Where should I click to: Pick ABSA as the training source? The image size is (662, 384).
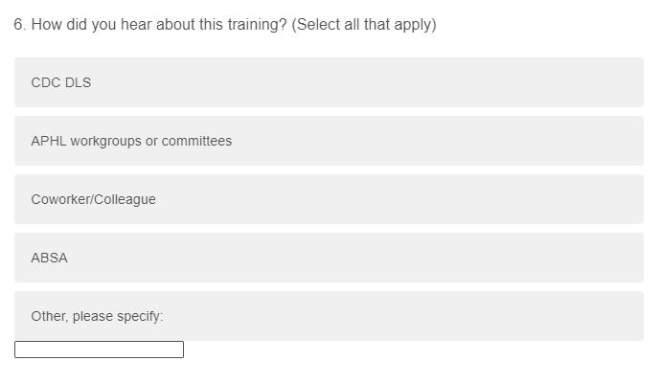click(x=329, y=258)
